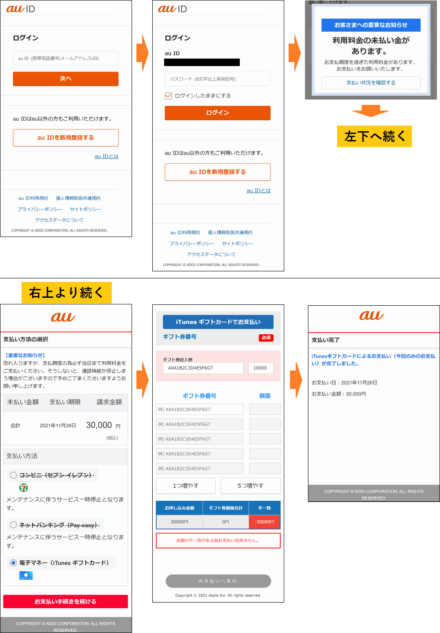This screenshot has height=633, width=440.
Task: Select the コンビニ (セブン-イレブン) radio button
Action: [14, 475]
